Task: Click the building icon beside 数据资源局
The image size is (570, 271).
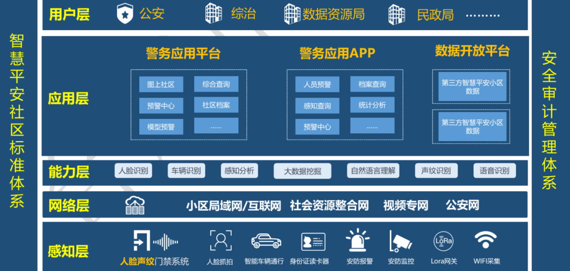Action: point(292,14)
